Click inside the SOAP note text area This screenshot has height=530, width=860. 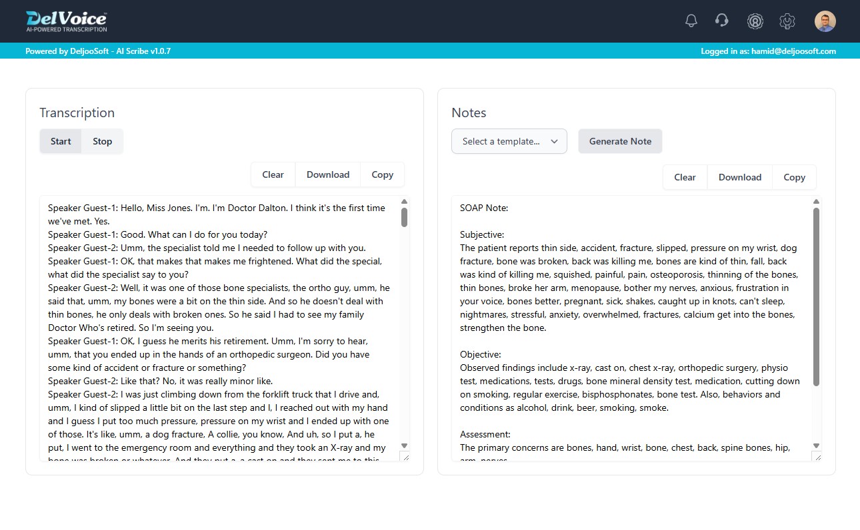[630, 326]
